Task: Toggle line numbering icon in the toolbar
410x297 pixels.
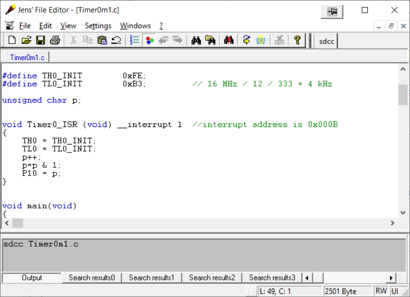Action: click(x=134, y=40)
